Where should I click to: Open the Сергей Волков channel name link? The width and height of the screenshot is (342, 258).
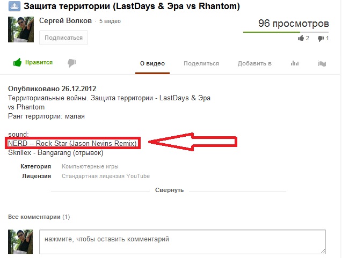pos(66,20)
